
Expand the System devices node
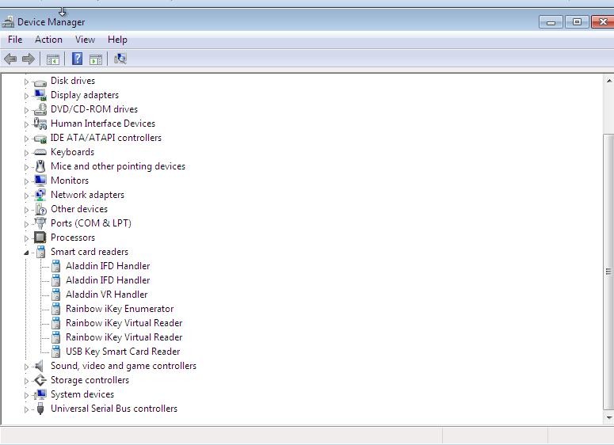coord(26,395)
